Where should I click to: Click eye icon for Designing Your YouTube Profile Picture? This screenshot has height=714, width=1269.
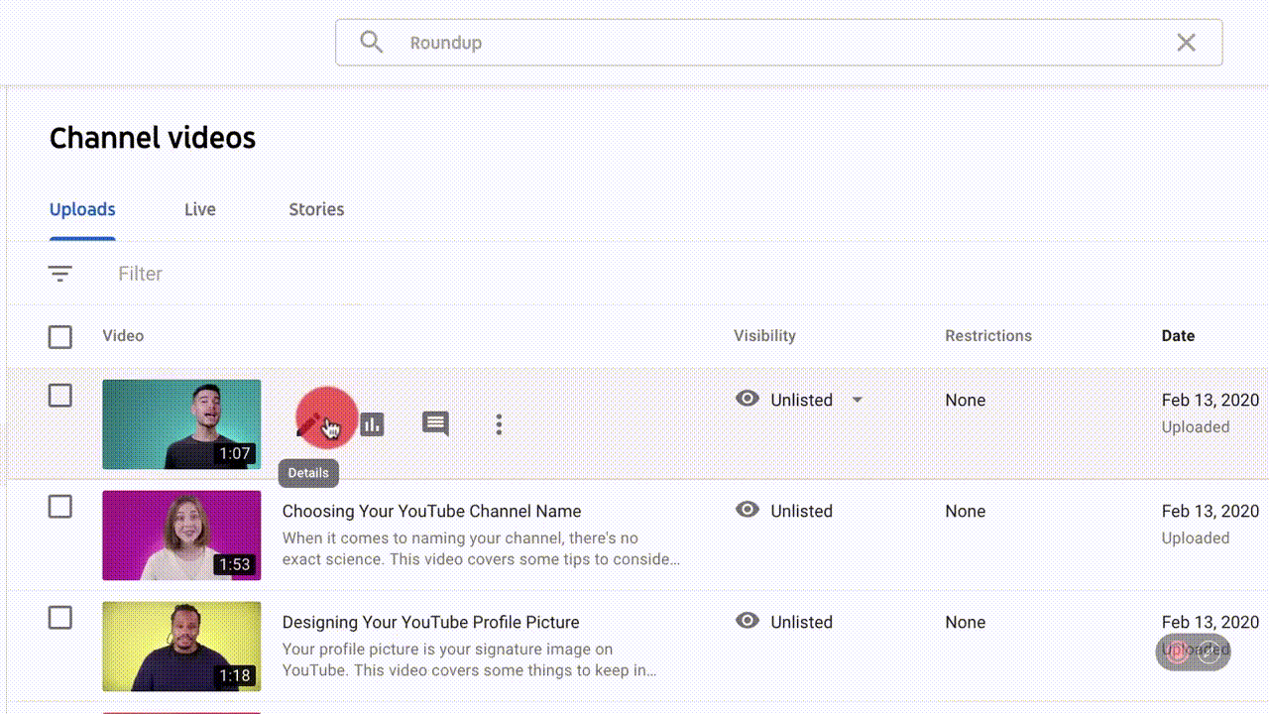click(748, 621)
